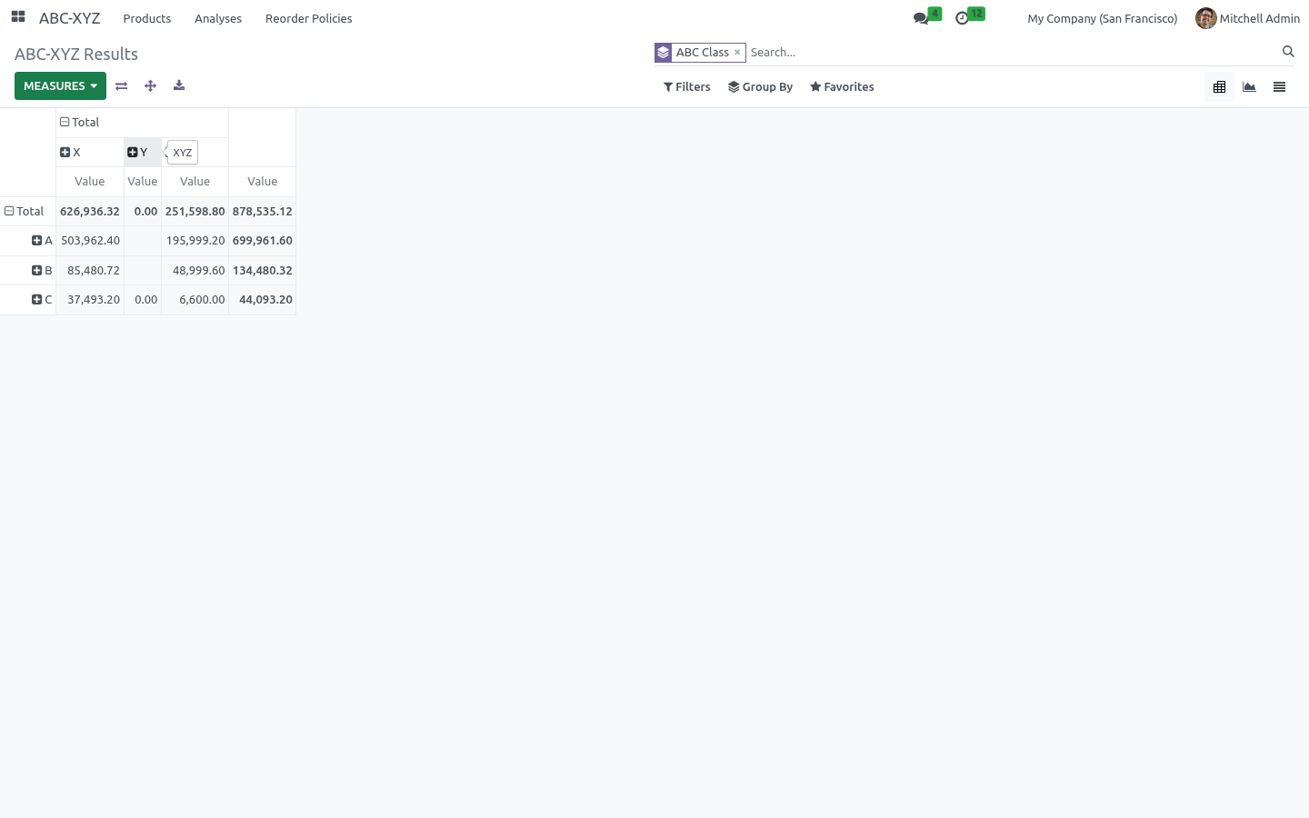1309x818 pixels.
Task: Open the main apps grid menu
Action: [18, 17]
